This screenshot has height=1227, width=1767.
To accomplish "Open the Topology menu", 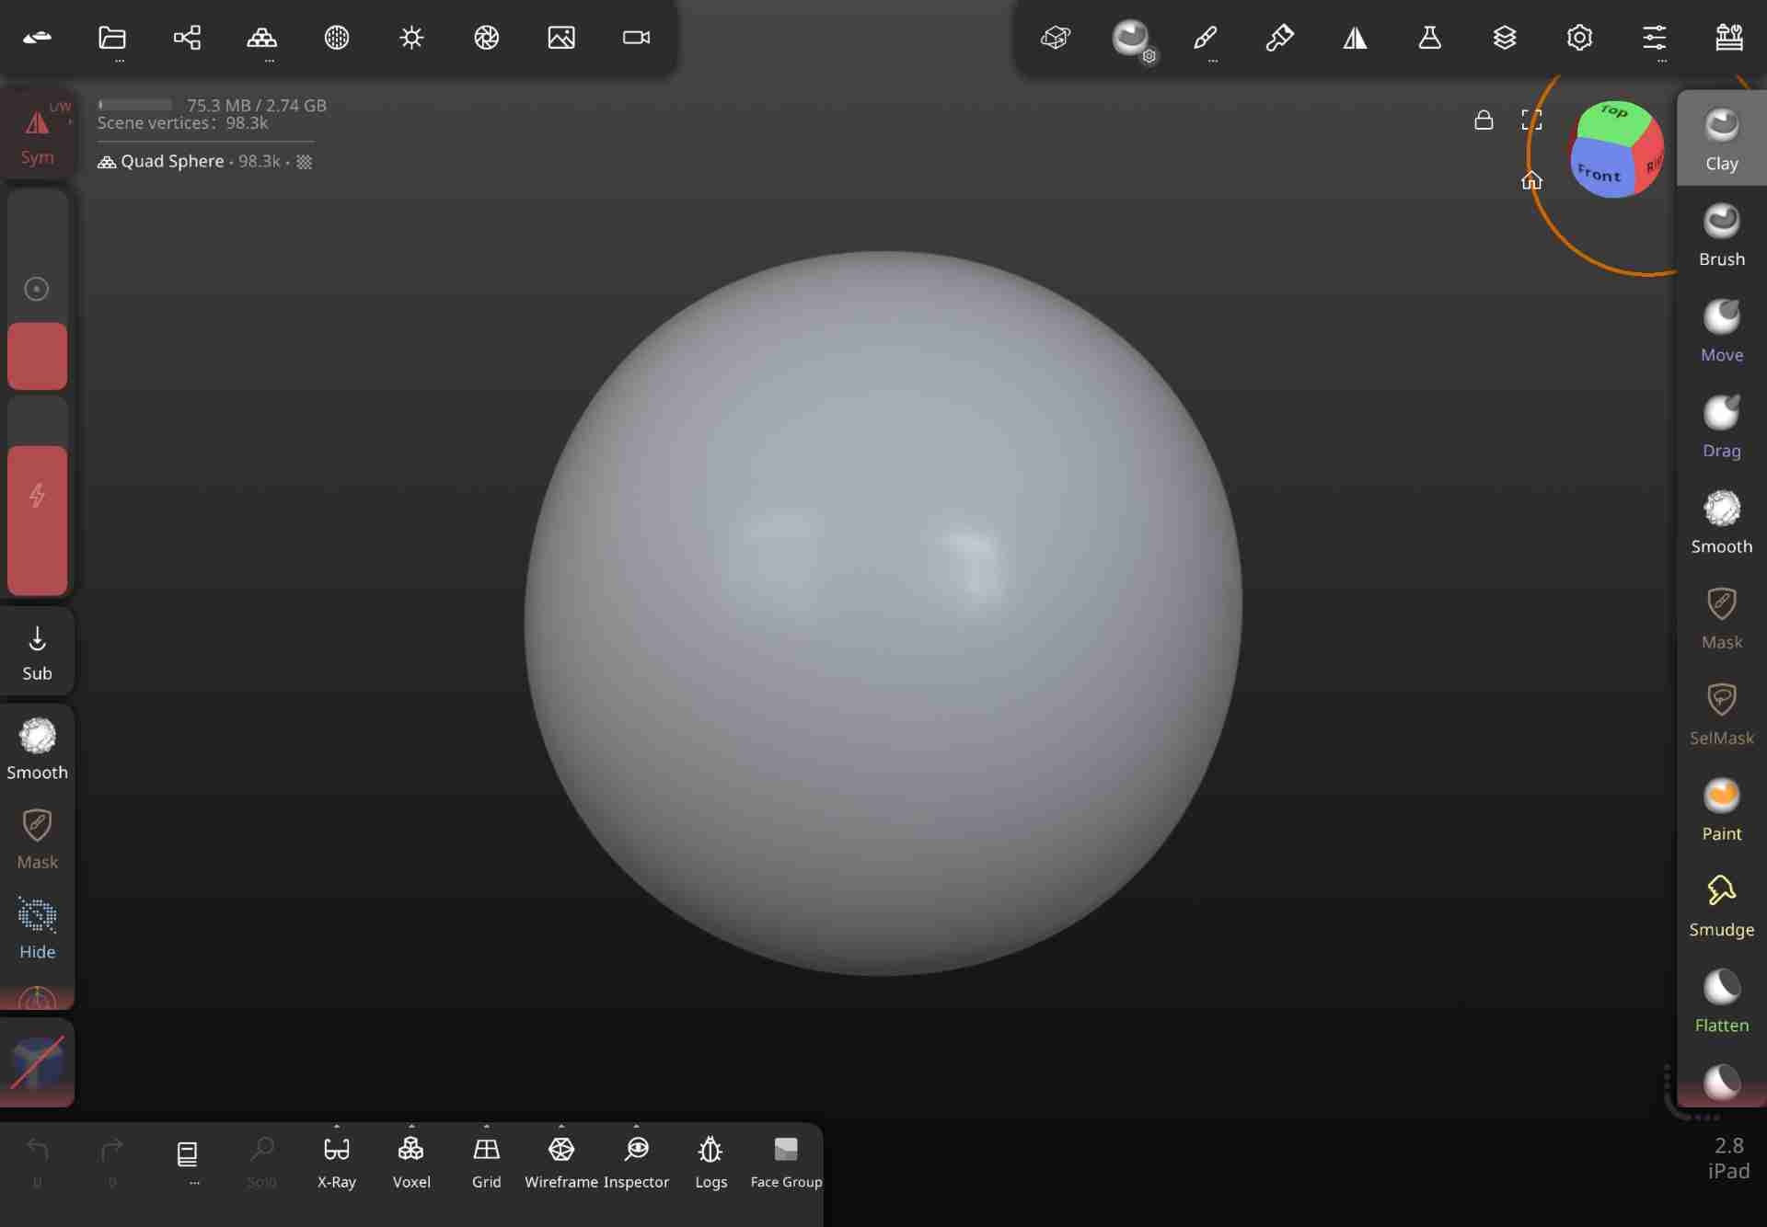I will point(262,38).
